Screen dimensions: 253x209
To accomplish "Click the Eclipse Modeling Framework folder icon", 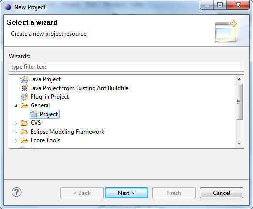I will point(24,132).
